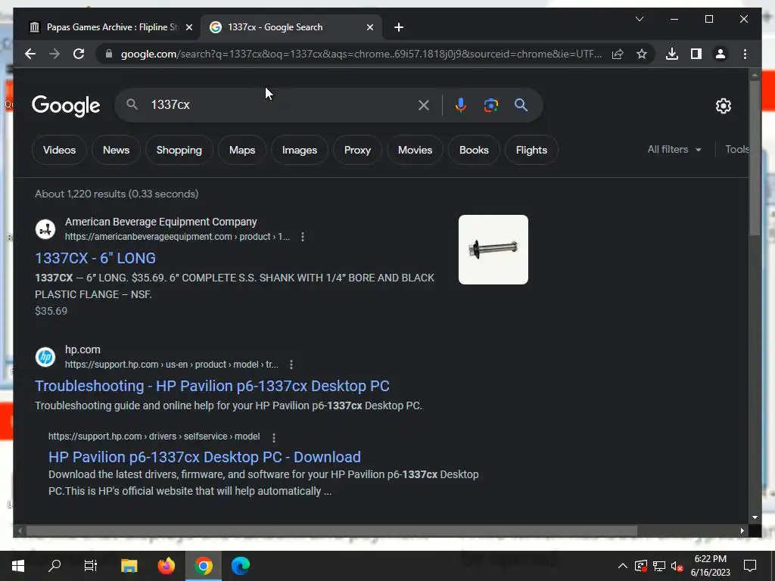Click the vertical scrollbar thumb
Viewport: 775px width, 581px height.
click(755, 158)
